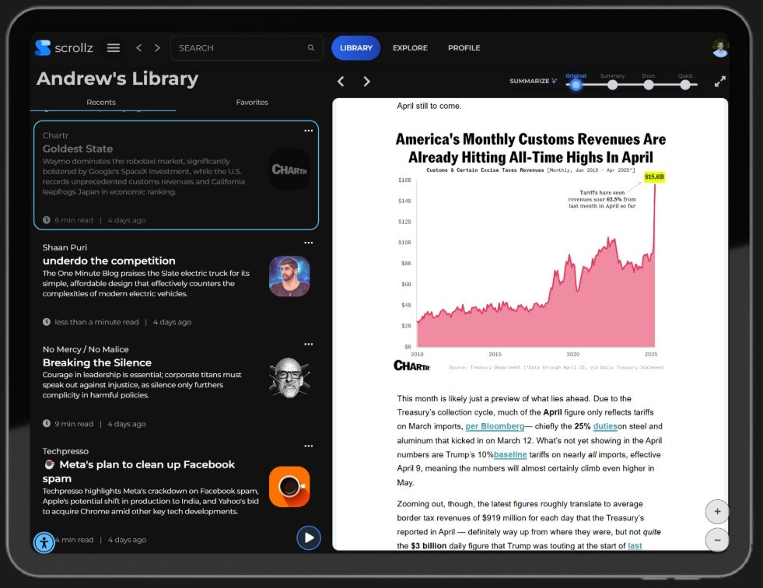The image size is (763, 588).
Task: Switch to the Favorites tab
Action: click(x=252, y=102)
